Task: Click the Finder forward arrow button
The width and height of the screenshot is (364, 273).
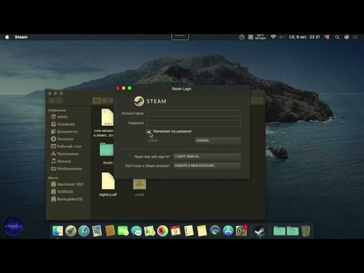Action: [59, 101]
